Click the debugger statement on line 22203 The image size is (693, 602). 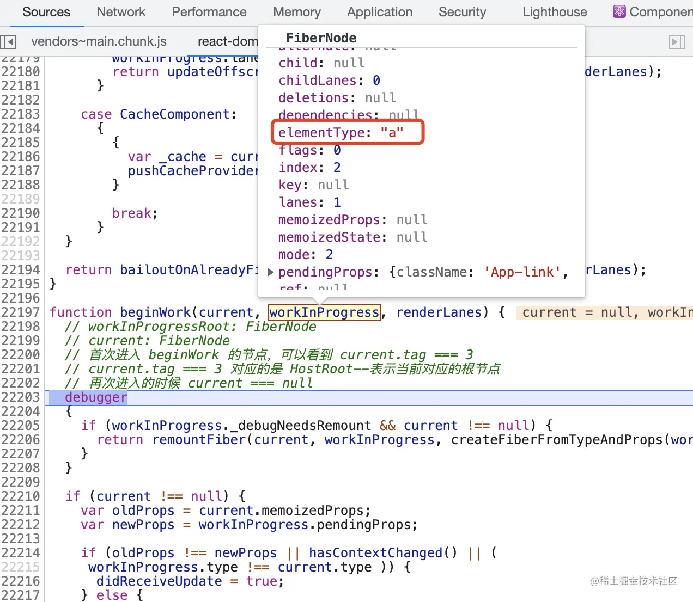coord(96,397)
